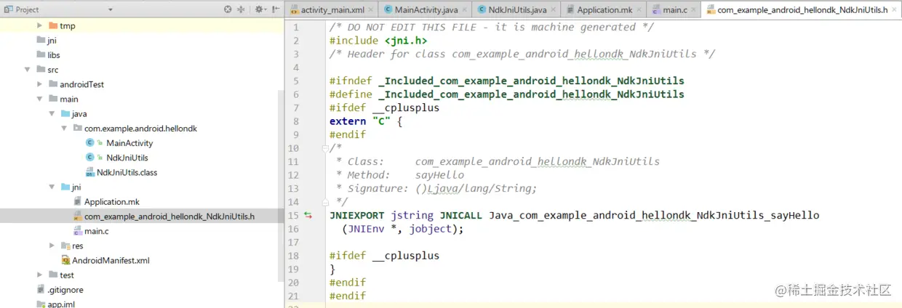This screenshot has width=902, height=308.
Task: Select AndroidManifest.xml in project tree
Action: pyautogui.click(x=111, y=260)
